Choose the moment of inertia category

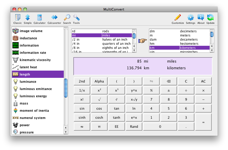pos(38,111)
